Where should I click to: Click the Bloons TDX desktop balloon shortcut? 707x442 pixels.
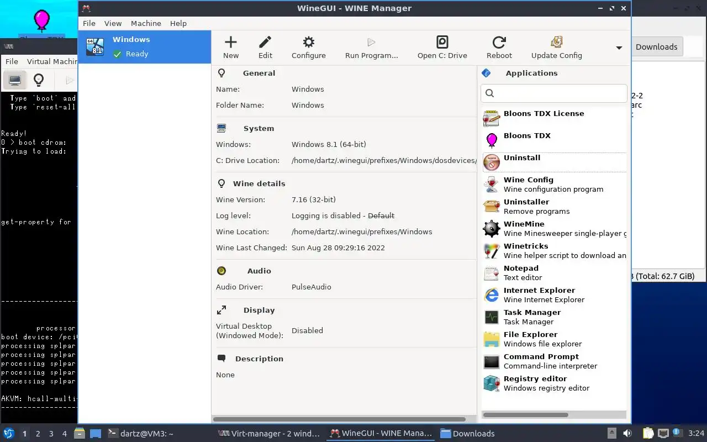click(41, 20)
